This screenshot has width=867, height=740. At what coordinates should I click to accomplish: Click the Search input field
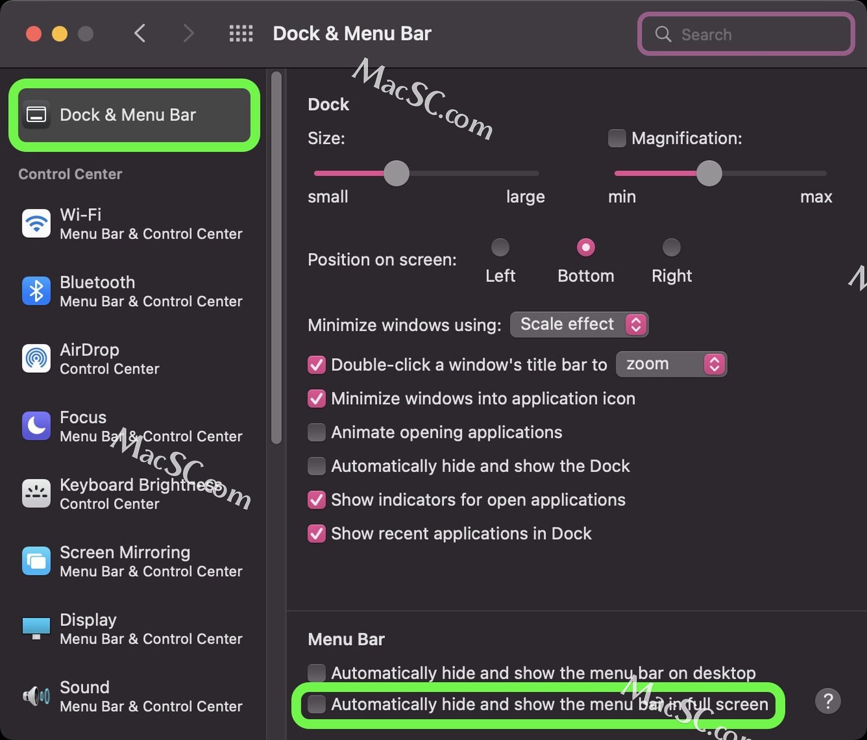(746, 34)
